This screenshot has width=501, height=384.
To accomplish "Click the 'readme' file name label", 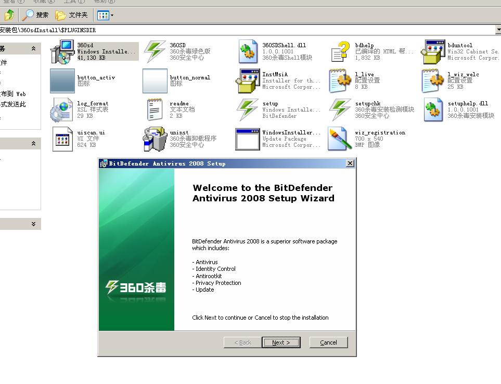I will 179,104.
